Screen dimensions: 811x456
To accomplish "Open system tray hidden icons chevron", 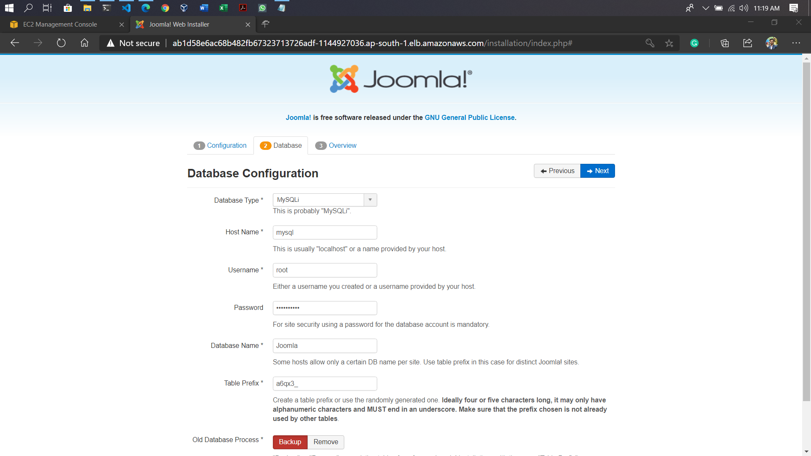I will click(x=705, y=8).
